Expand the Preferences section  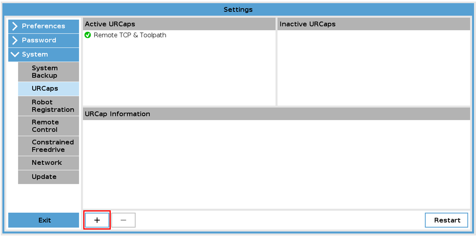[x=43, y=26]
